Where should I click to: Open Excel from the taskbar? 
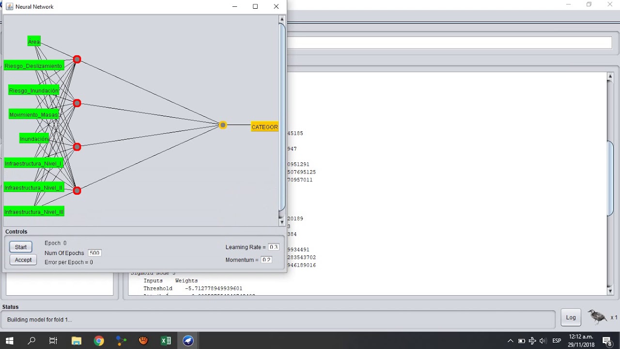(x=166, y=341)
